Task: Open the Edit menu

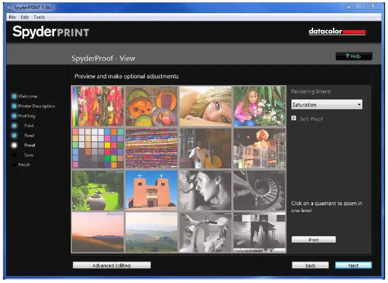Action: coord(25,17)
